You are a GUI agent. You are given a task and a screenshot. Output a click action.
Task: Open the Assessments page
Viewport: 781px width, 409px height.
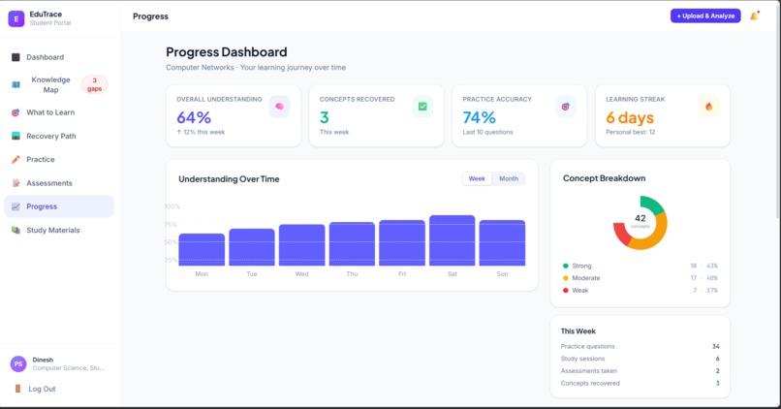tap(59, 183)
